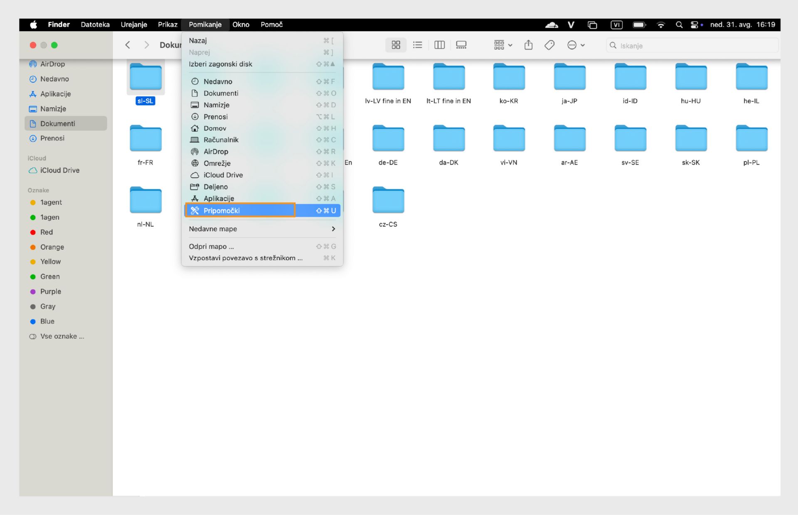Open the Prikaz menu

click(x=167, y=25)
